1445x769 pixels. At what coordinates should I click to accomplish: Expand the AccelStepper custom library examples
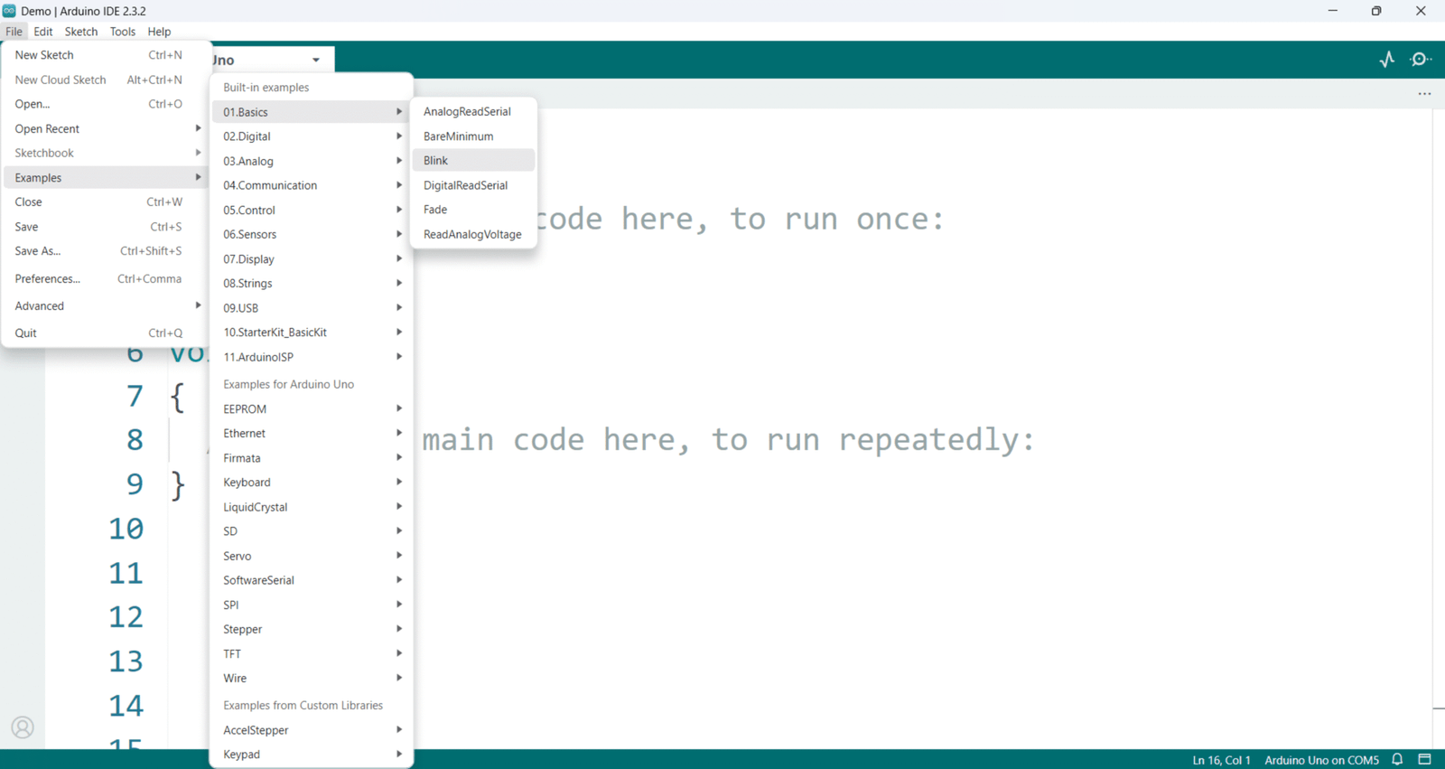coord(312,729)
